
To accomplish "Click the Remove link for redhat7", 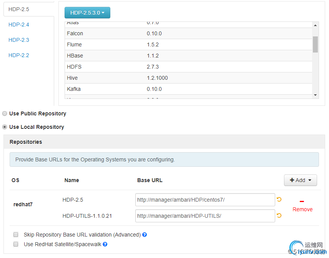I will [302, 209].
